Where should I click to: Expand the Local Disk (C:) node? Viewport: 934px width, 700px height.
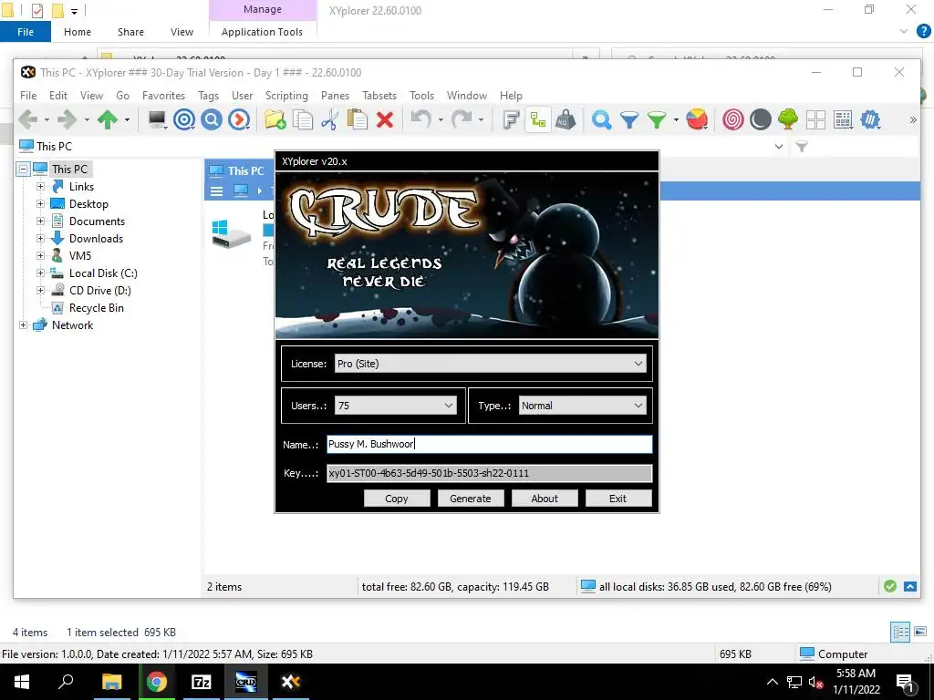(x=40, y=273)
